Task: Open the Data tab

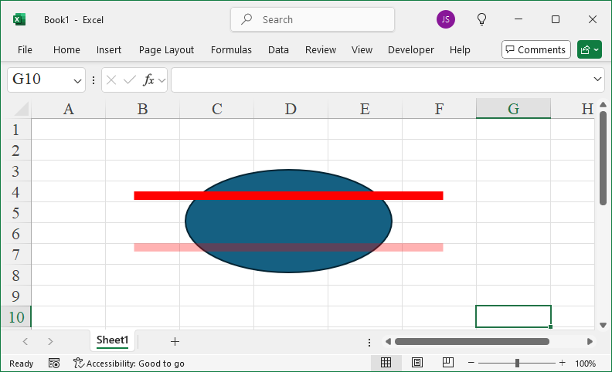Action: [x=278, y=50]
